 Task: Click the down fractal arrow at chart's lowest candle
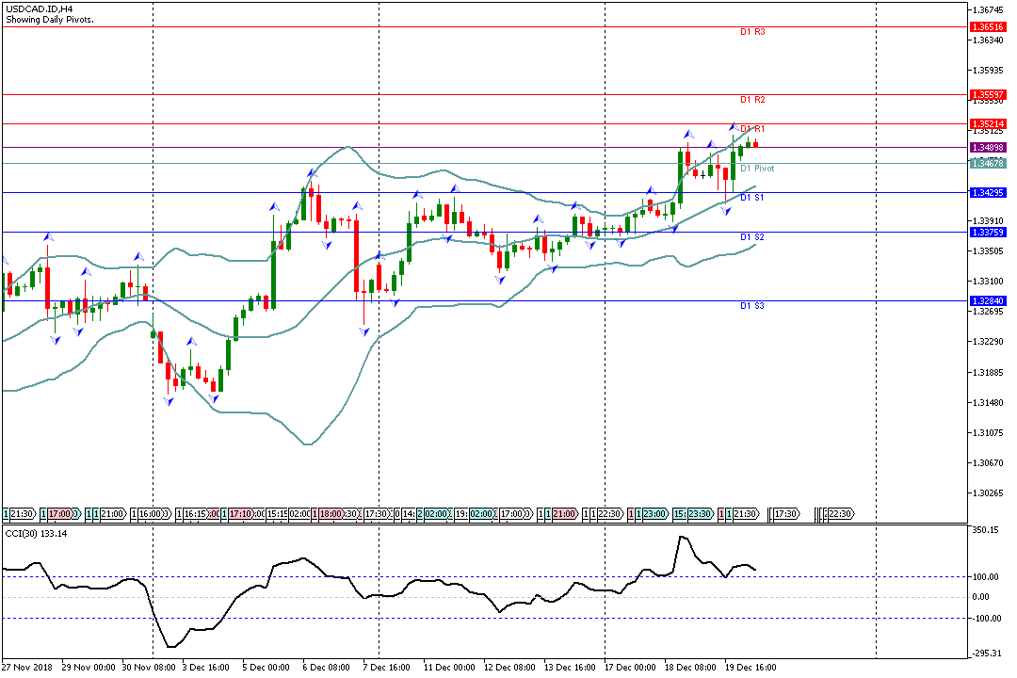(169, 402)
